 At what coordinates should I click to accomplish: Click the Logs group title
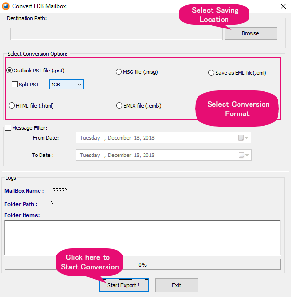[x=11, y=178]
